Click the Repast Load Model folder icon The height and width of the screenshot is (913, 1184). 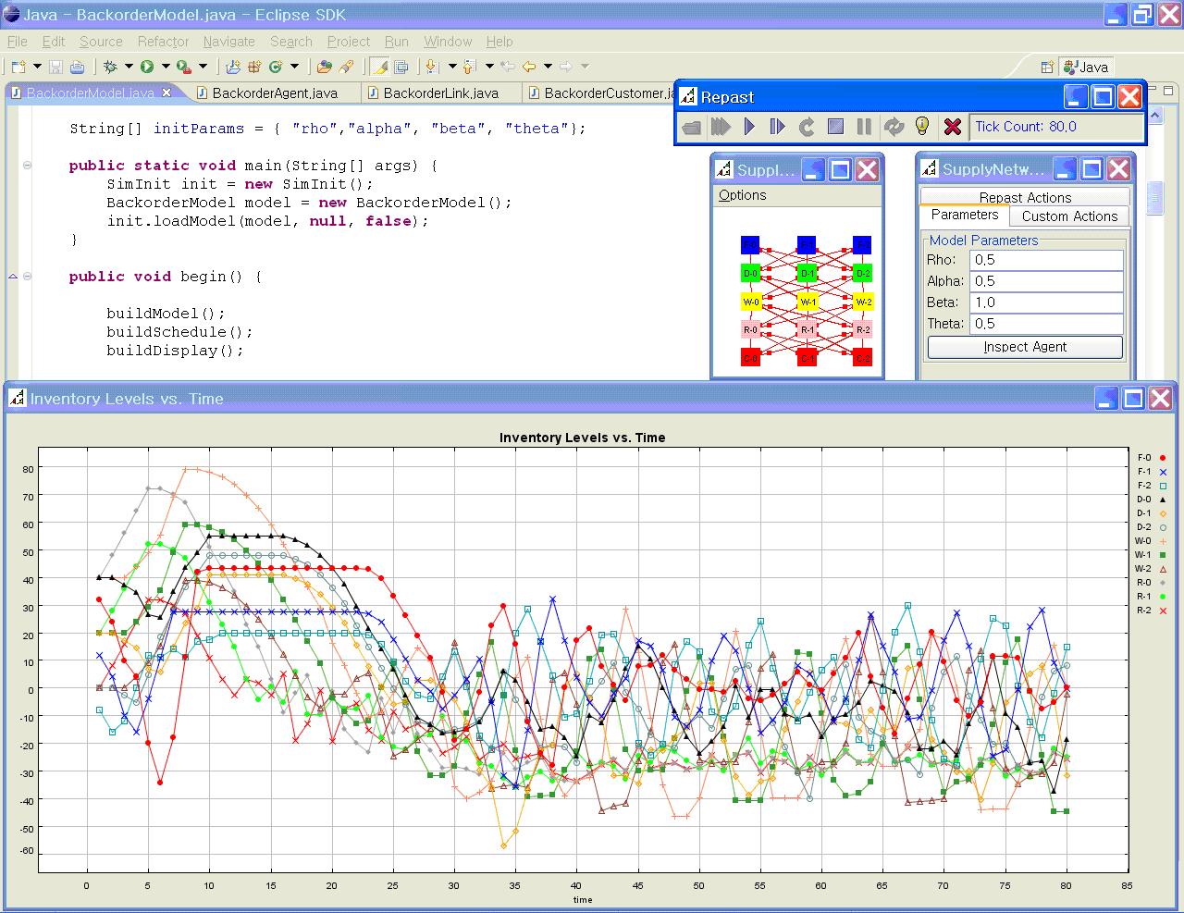(692, 127)
